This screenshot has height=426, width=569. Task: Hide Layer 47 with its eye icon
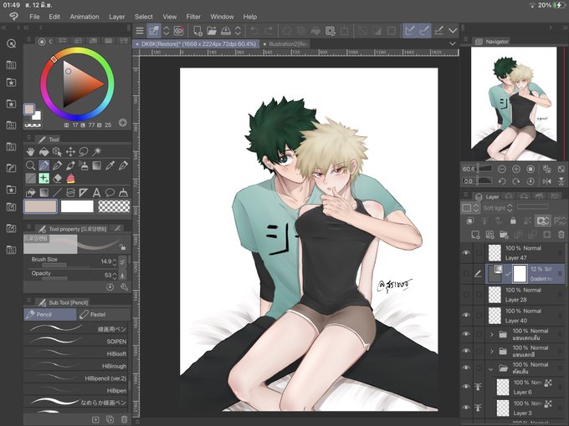(x=466, y=252)
